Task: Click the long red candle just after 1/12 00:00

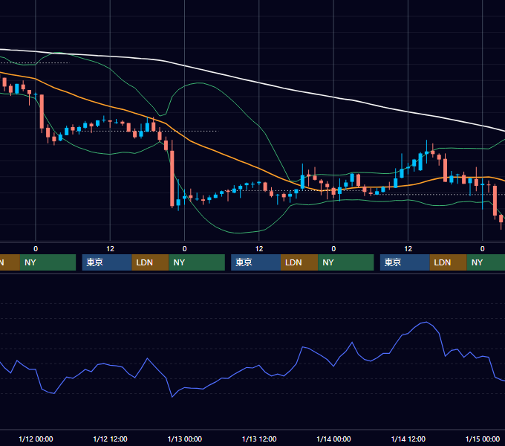Action: [x=42, y=111]
